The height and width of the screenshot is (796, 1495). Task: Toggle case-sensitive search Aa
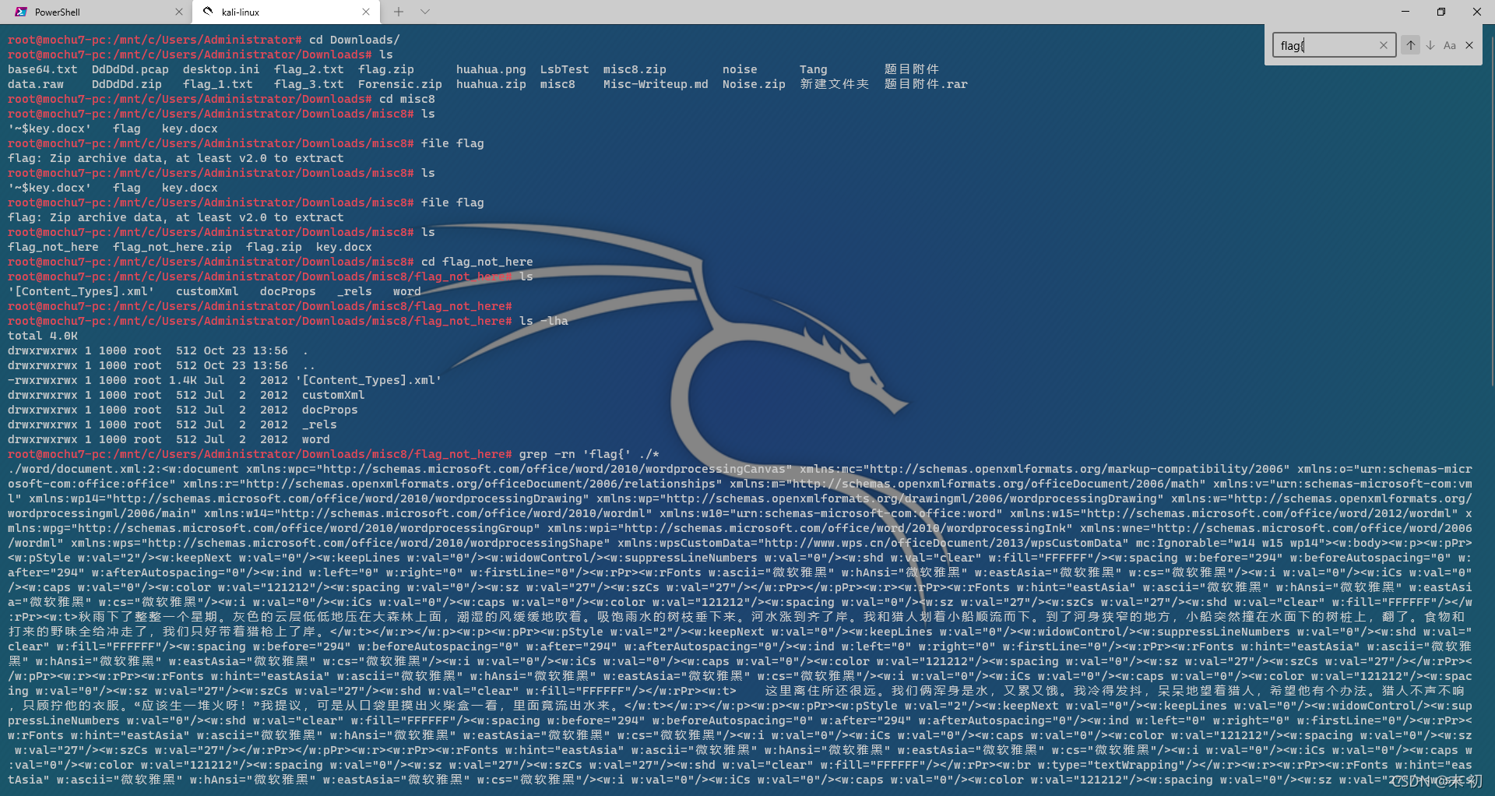[1450, 45]
